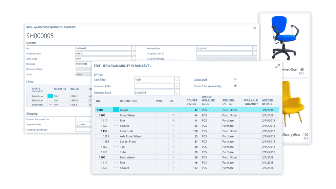Toggle bottleneck checkbox on Back Wheel row
The width and height of the screenshot is (336, 189).
click(174, 157)
